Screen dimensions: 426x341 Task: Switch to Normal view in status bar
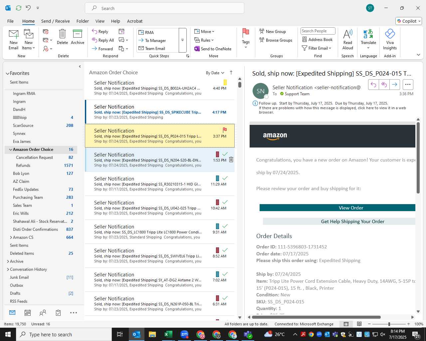click(346, 324)
